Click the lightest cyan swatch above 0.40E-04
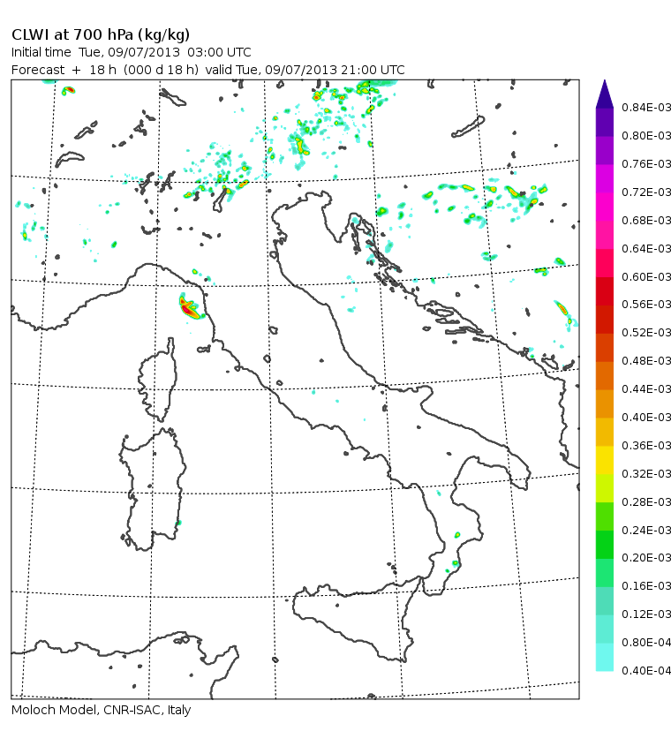 coord(604,657)
